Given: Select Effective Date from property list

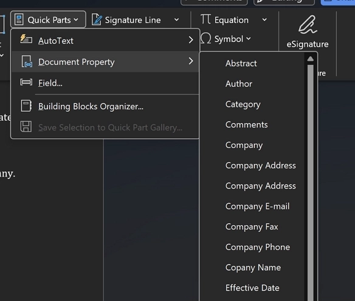Looking at the screenshot, I should [252, 288].
